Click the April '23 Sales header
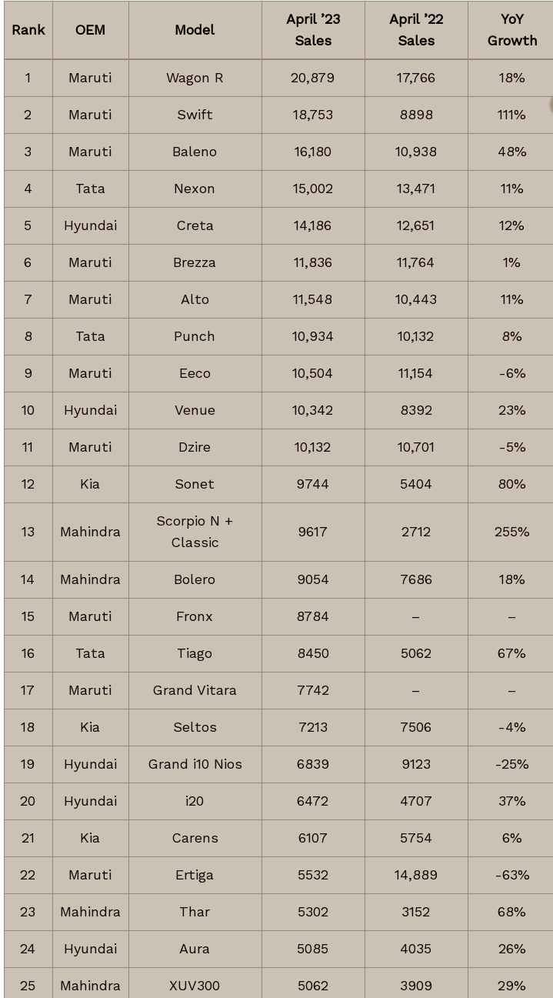This screenshot has height=998, width=553. [x=313, y=30]
